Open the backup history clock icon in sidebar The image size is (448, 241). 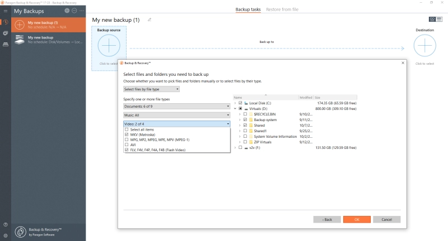coord(6,22)
